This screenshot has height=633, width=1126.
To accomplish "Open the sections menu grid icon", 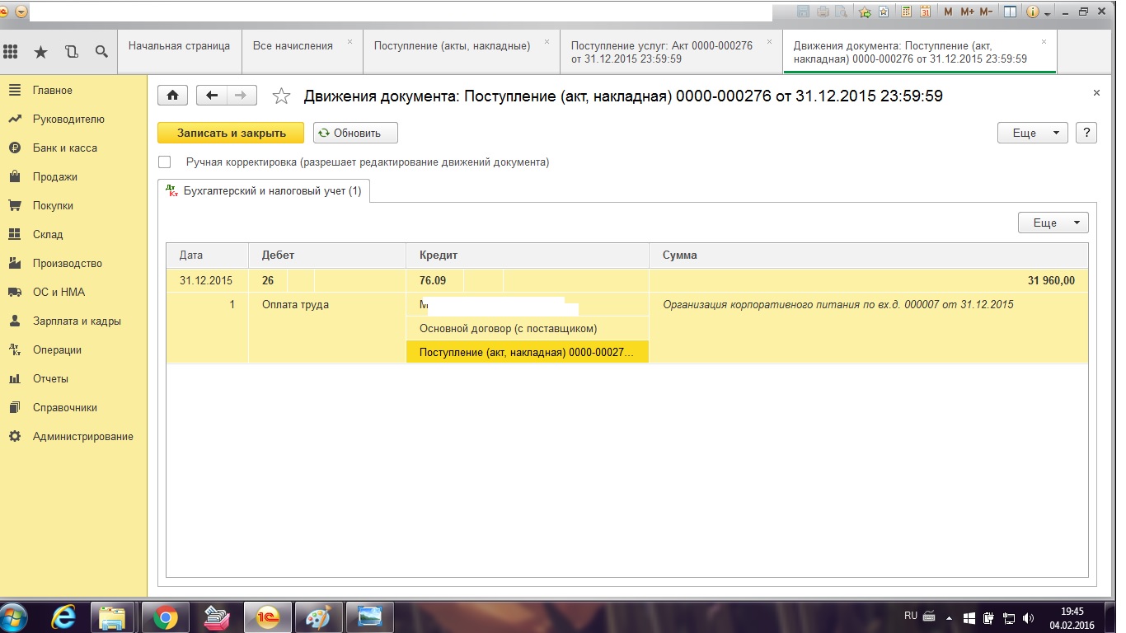I will point(11,51).
